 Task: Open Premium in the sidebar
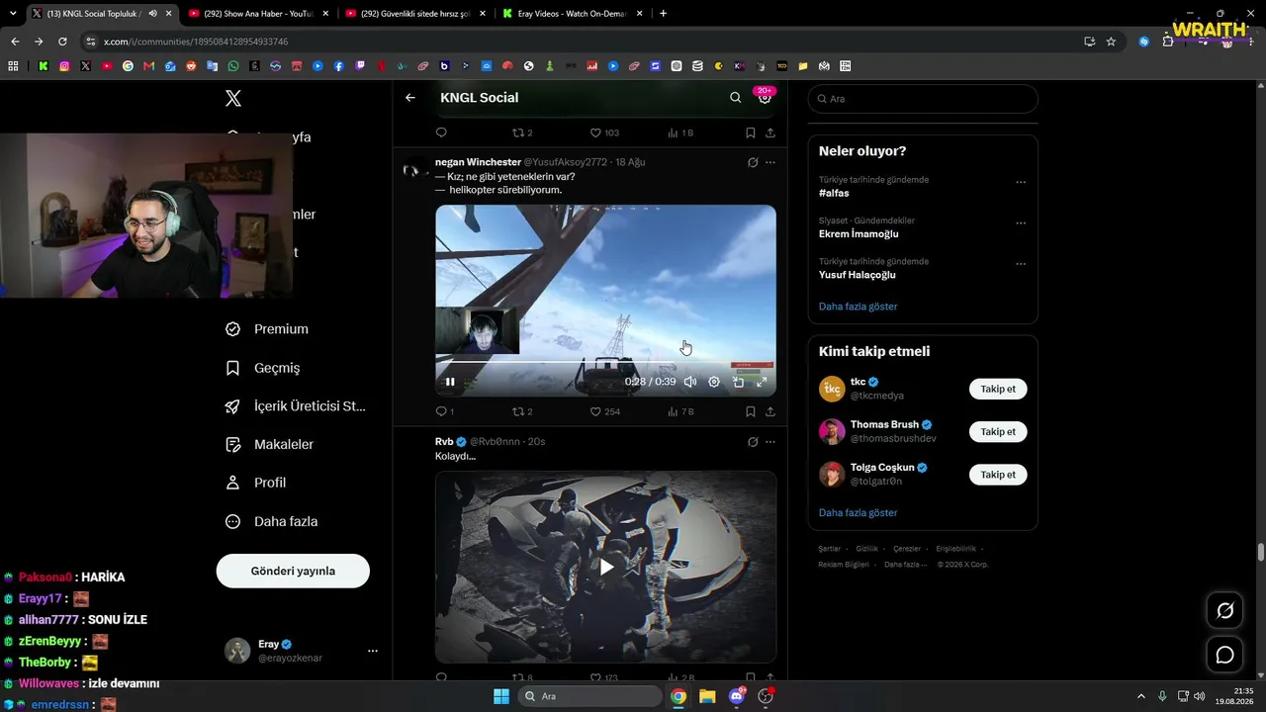[267, 329]
